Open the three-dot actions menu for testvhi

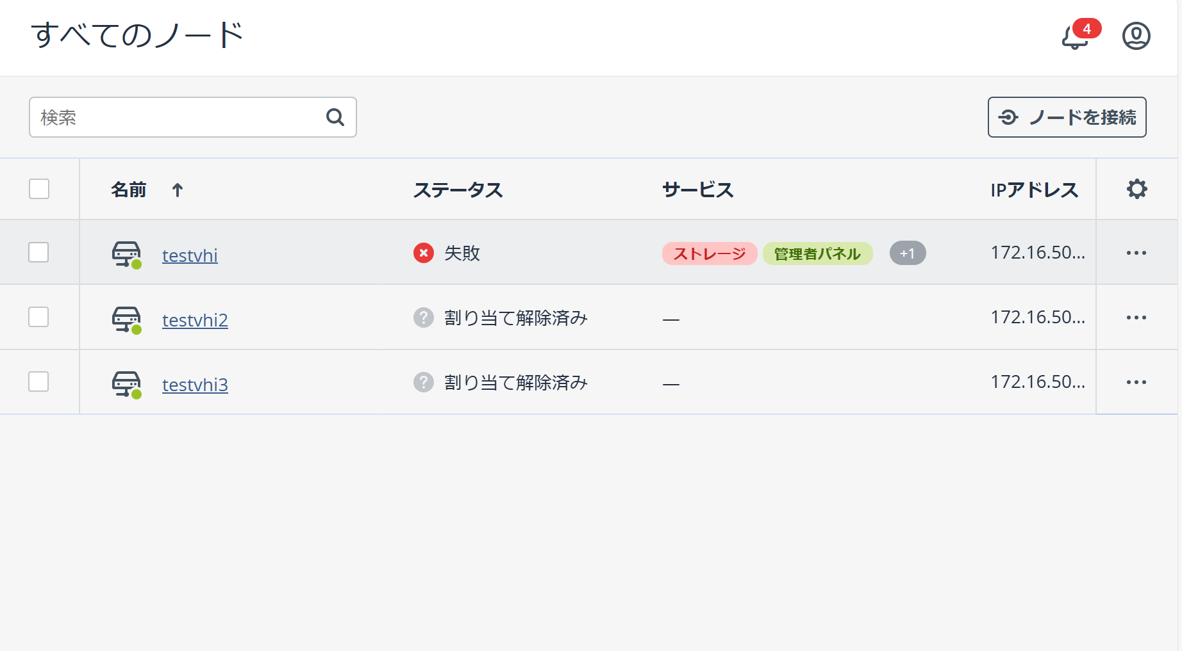point(1136,253)
